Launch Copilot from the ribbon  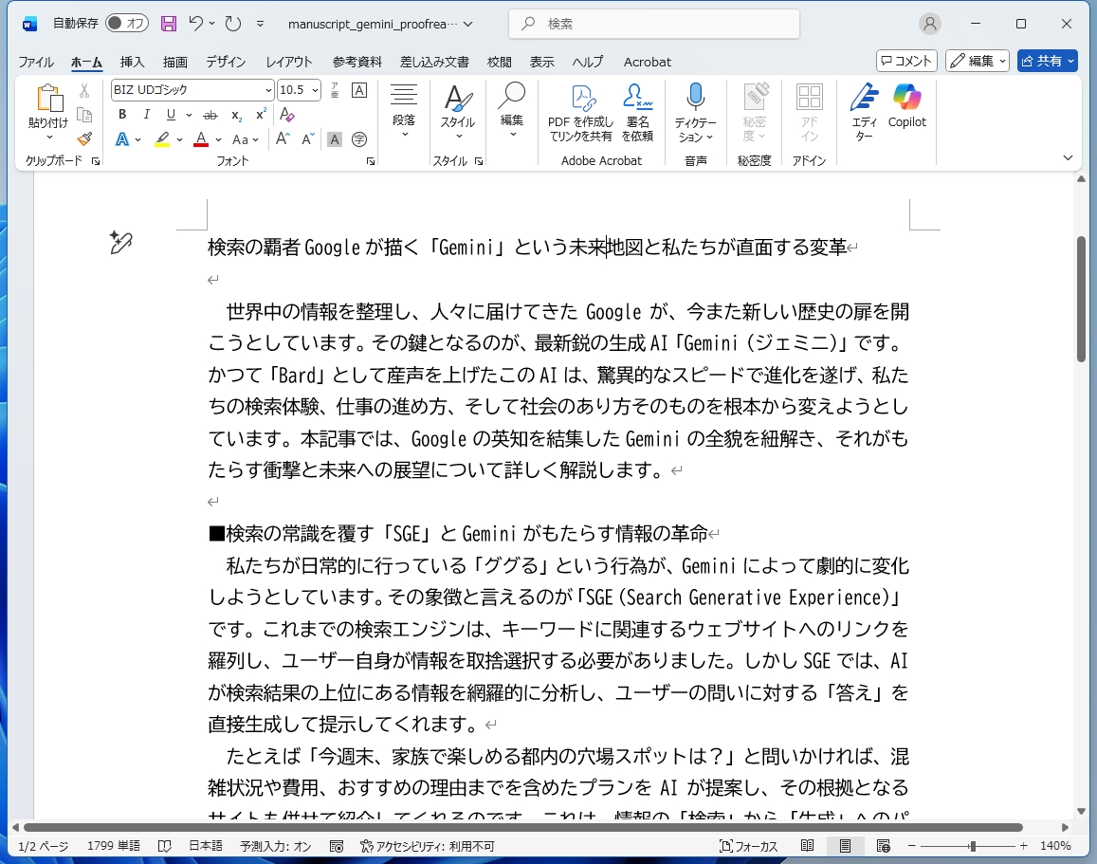tap(907, 106)
